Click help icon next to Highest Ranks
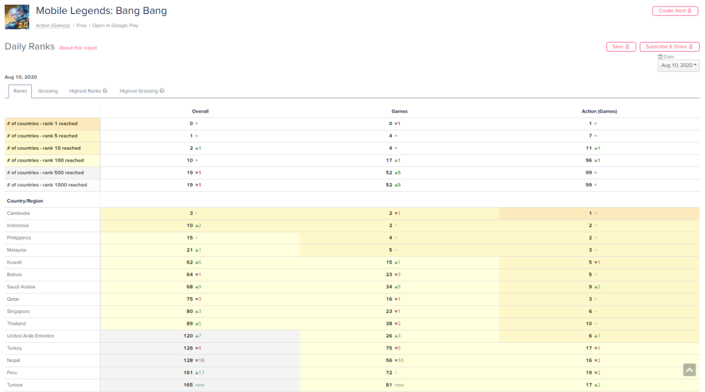The image size is (705, 392). point(105,91)
